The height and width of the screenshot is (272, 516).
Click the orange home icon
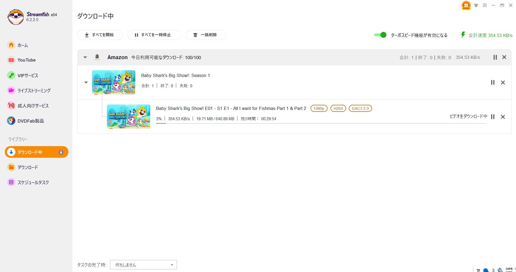click(x=11, y=45)
